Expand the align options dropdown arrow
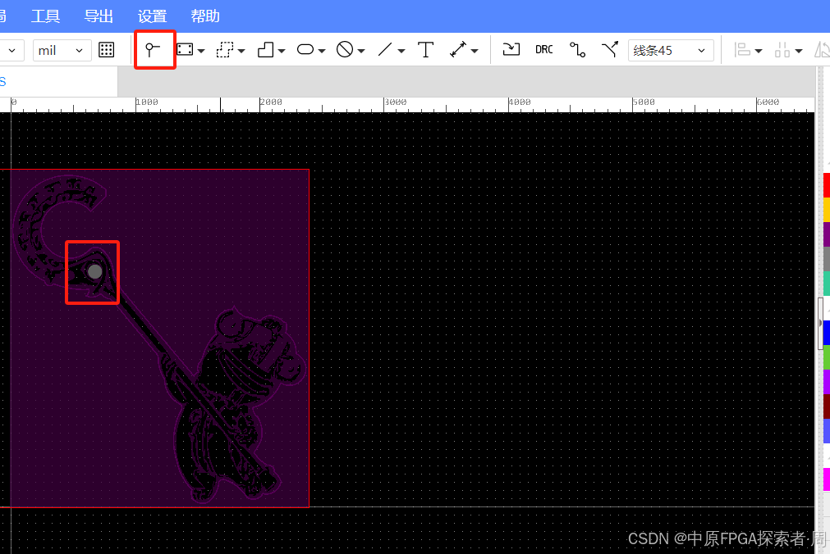The height and width of the screenshot is (554, 830). [x=759, y=52]
